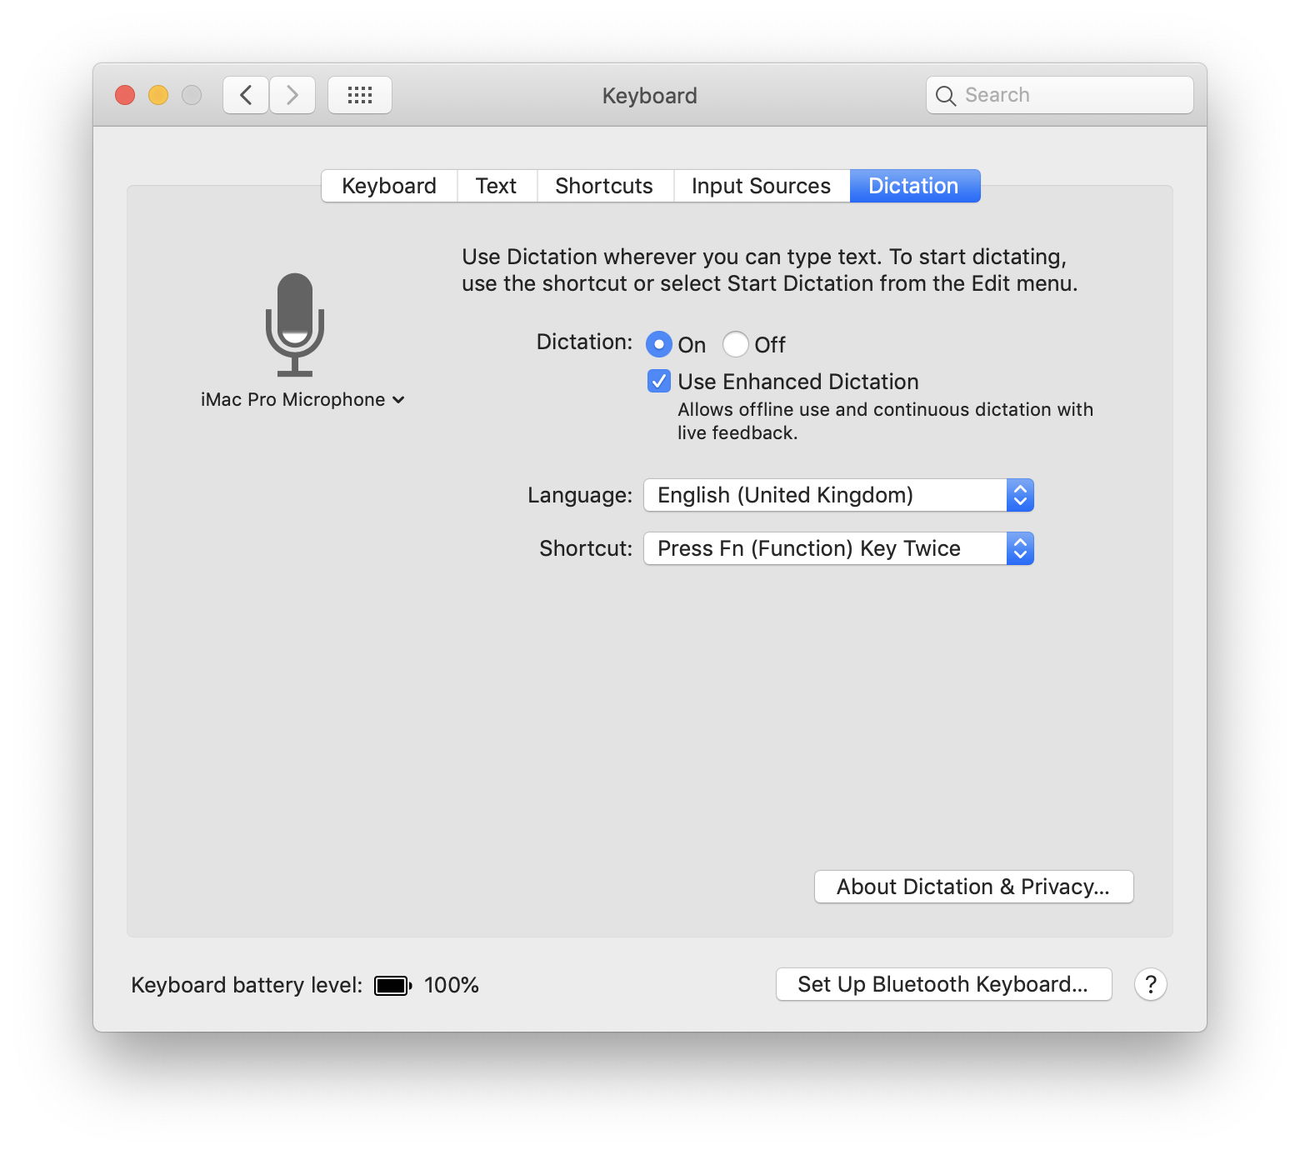Open the Language dropdown menu

[838, 495]
